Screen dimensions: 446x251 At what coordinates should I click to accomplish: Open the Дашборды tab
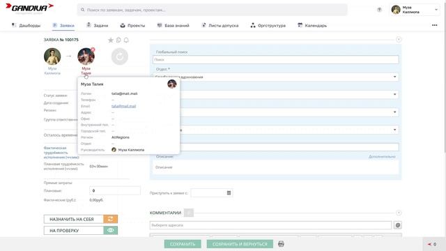tap(26, 25)
